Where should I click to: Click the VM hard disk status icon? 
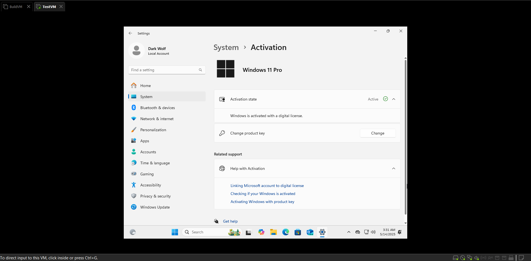click(x=455, y=258)
